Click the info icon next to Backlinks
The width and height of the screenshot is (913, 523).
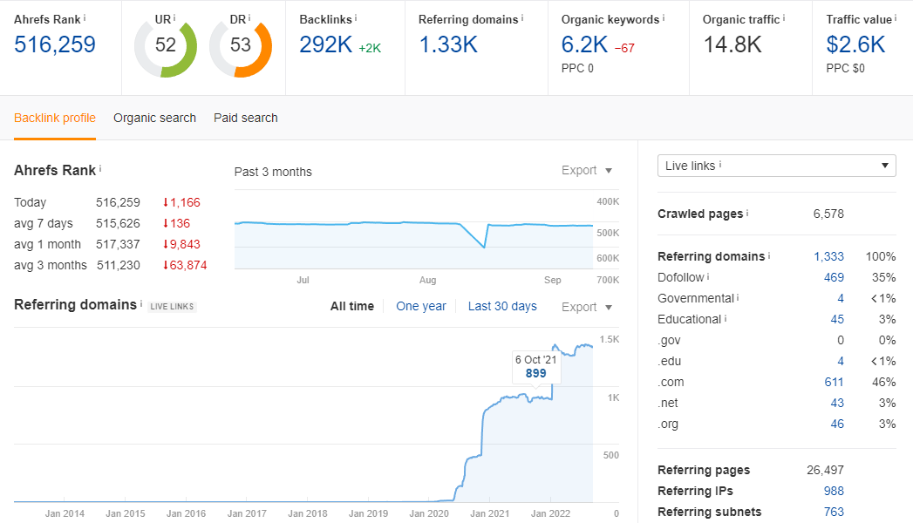click(x=356, y=18)
